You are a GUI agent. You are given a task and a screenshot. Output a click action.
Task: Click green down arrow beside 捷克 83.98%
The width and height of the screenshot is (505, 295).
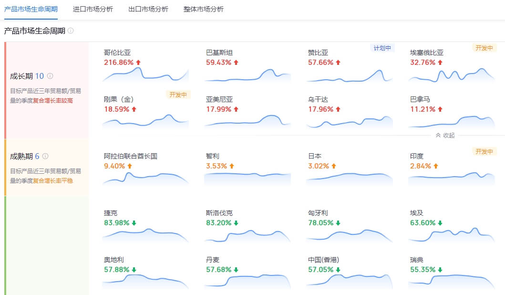pos(134,223)
